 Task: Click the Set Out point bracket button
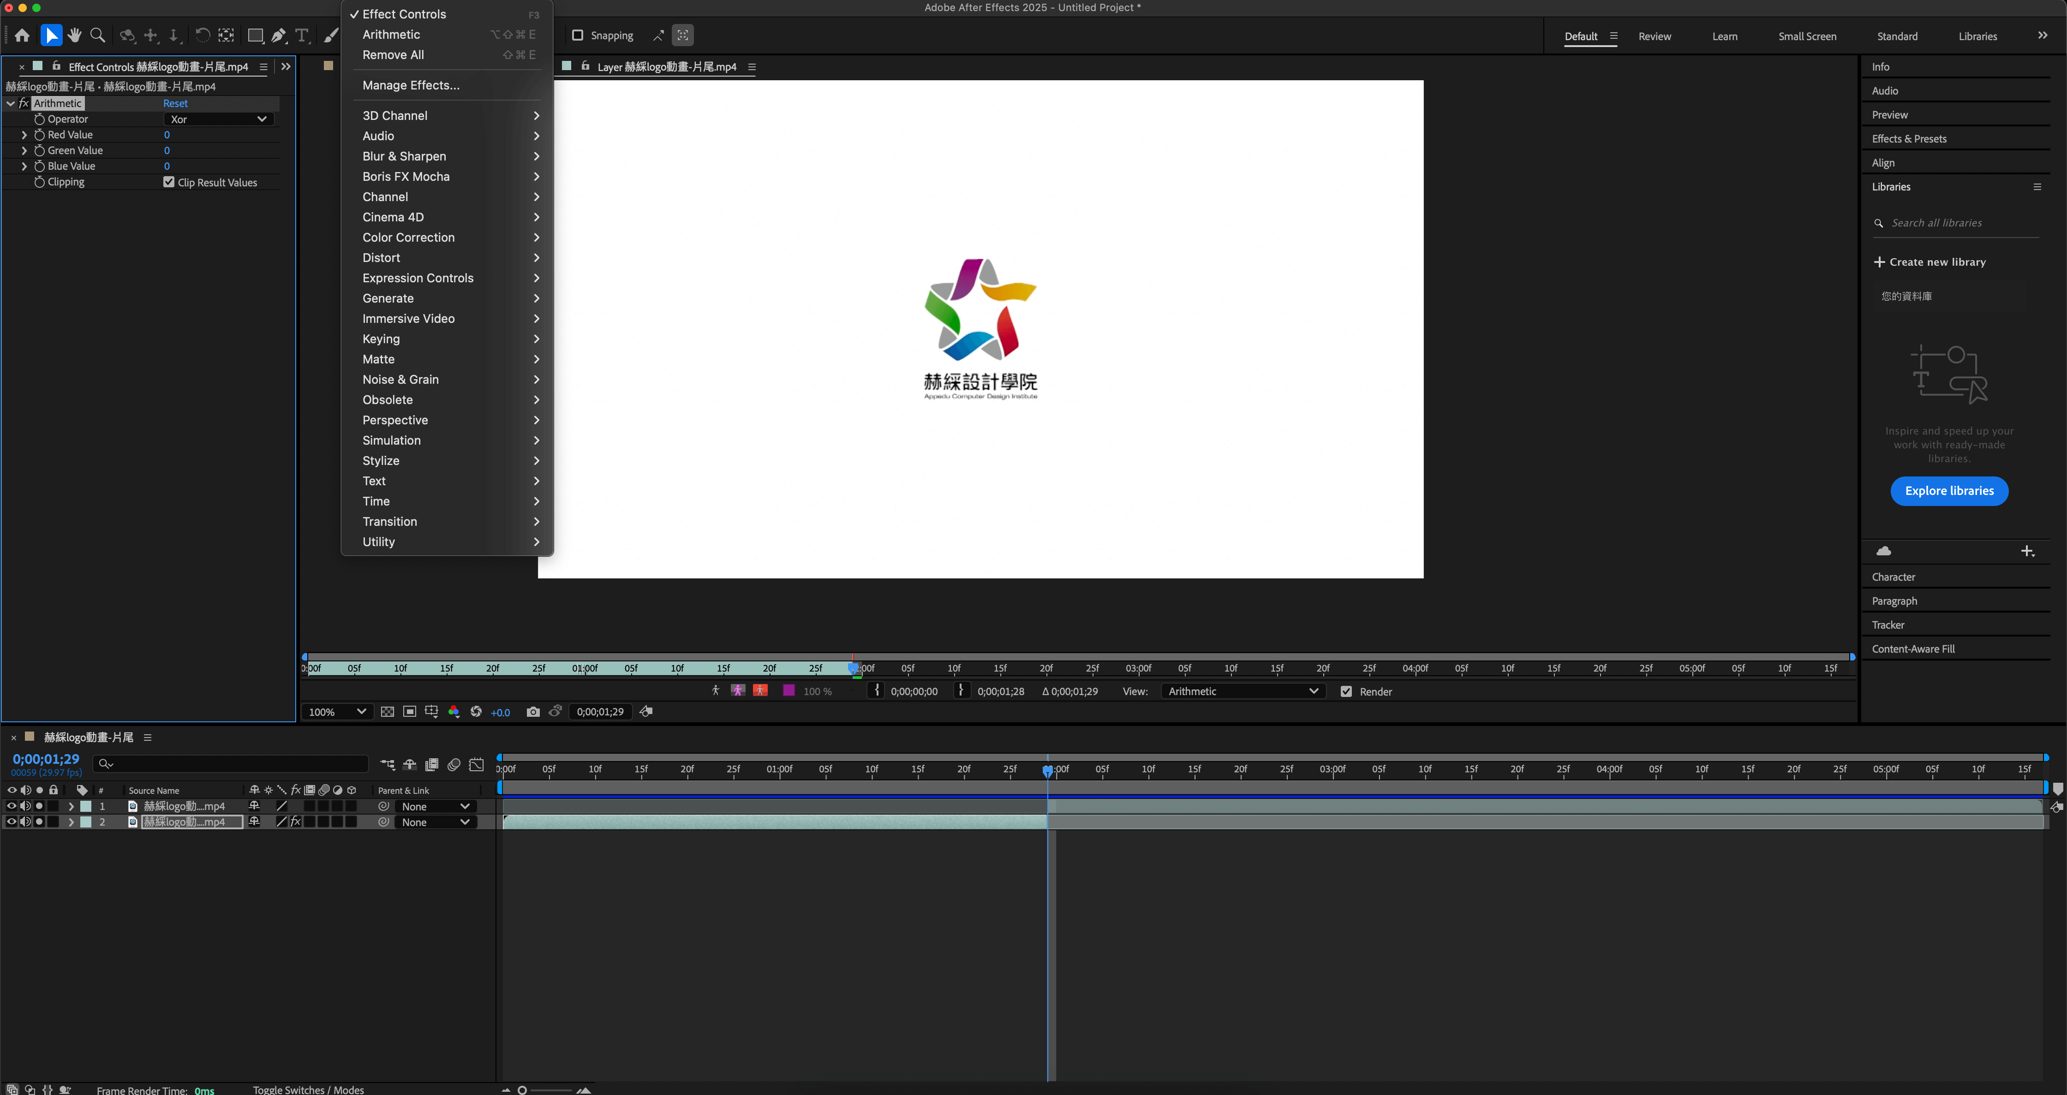pos(961,690)
